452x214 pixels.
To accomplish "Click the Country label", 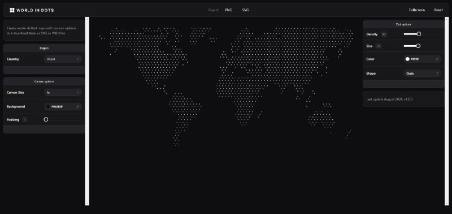I will point(12,59).
